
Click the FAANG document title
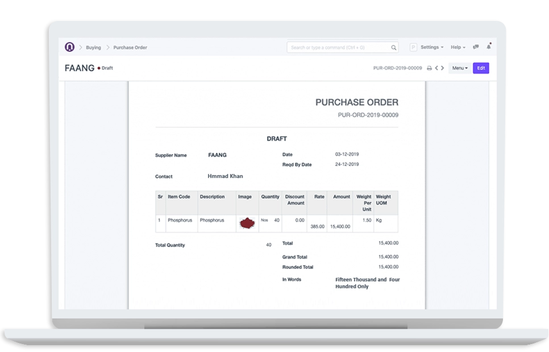click(80, 68)
